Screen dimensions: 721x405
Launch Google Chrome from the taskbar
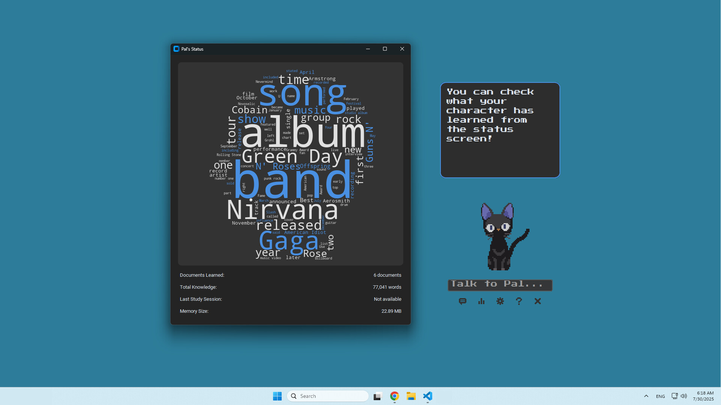click(394, 396)
